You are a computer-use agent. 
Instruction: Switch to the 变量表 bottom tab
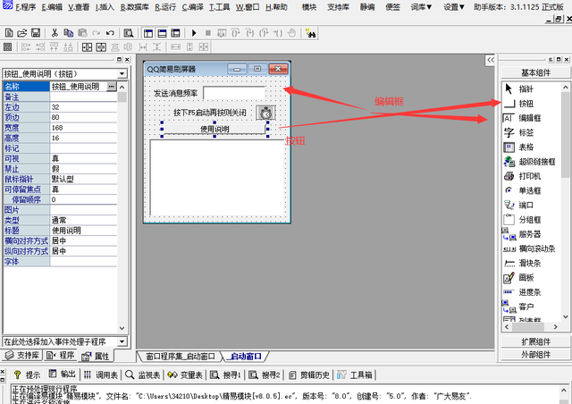point(185,375)
